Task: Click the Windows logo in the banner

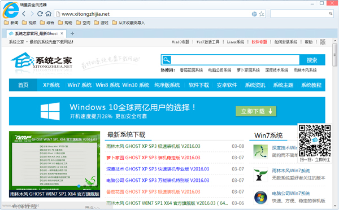Action: 50,111
